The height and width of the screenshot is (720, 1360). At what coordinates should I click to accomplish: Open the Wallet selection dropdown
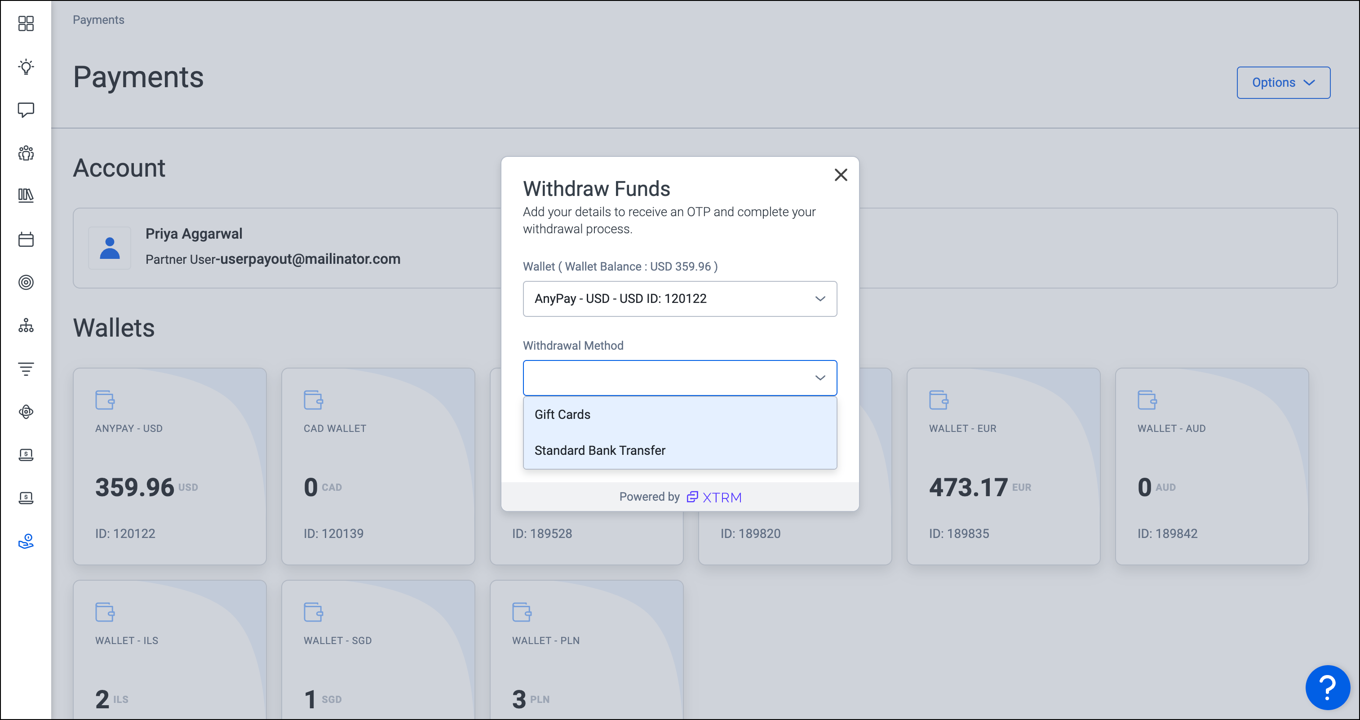(x=679, y=298)
